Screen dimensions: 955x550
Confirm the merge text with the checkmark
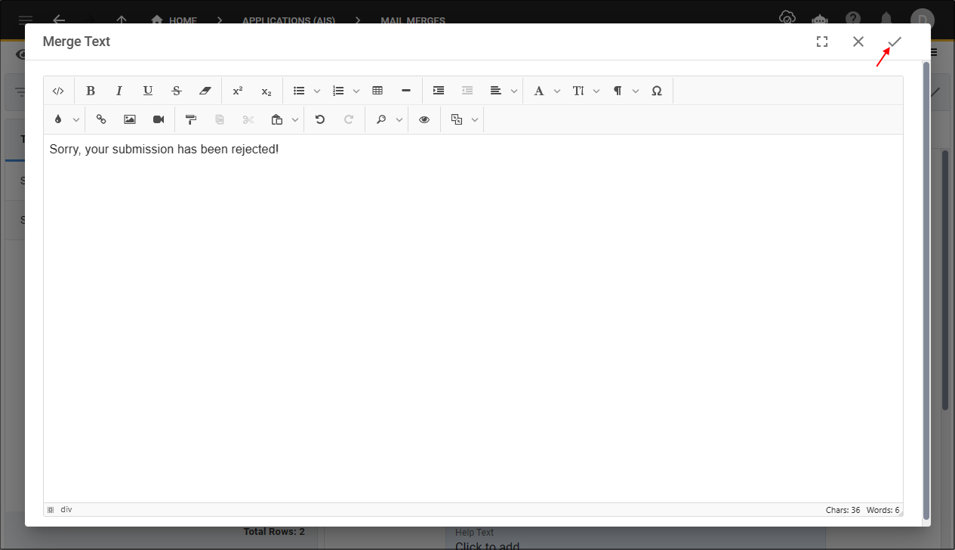point(895,42)
